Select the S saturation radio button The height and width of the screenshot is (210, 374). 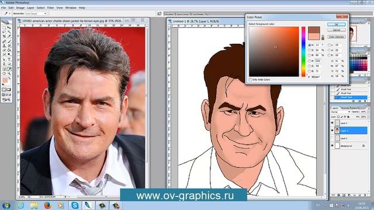point(310,50)
